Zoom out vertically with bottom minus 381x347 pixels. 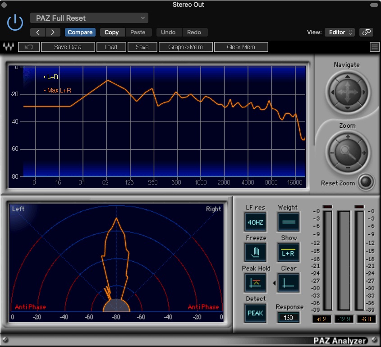[348, 168]
